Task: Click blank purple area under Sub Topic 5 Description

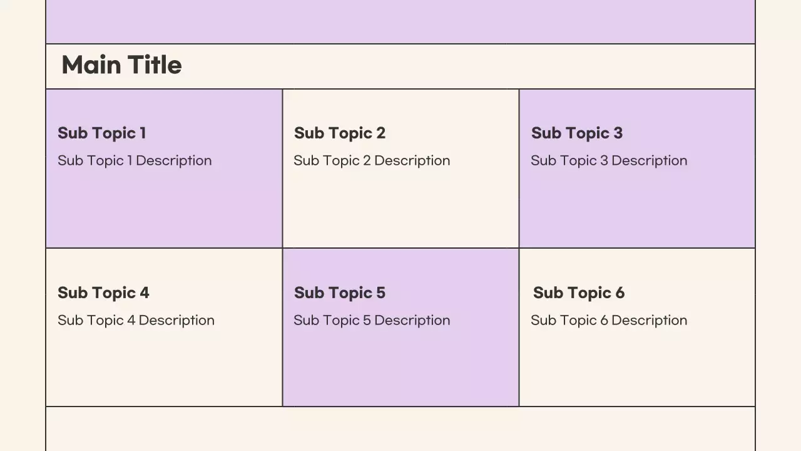Action: coord(400,370)
